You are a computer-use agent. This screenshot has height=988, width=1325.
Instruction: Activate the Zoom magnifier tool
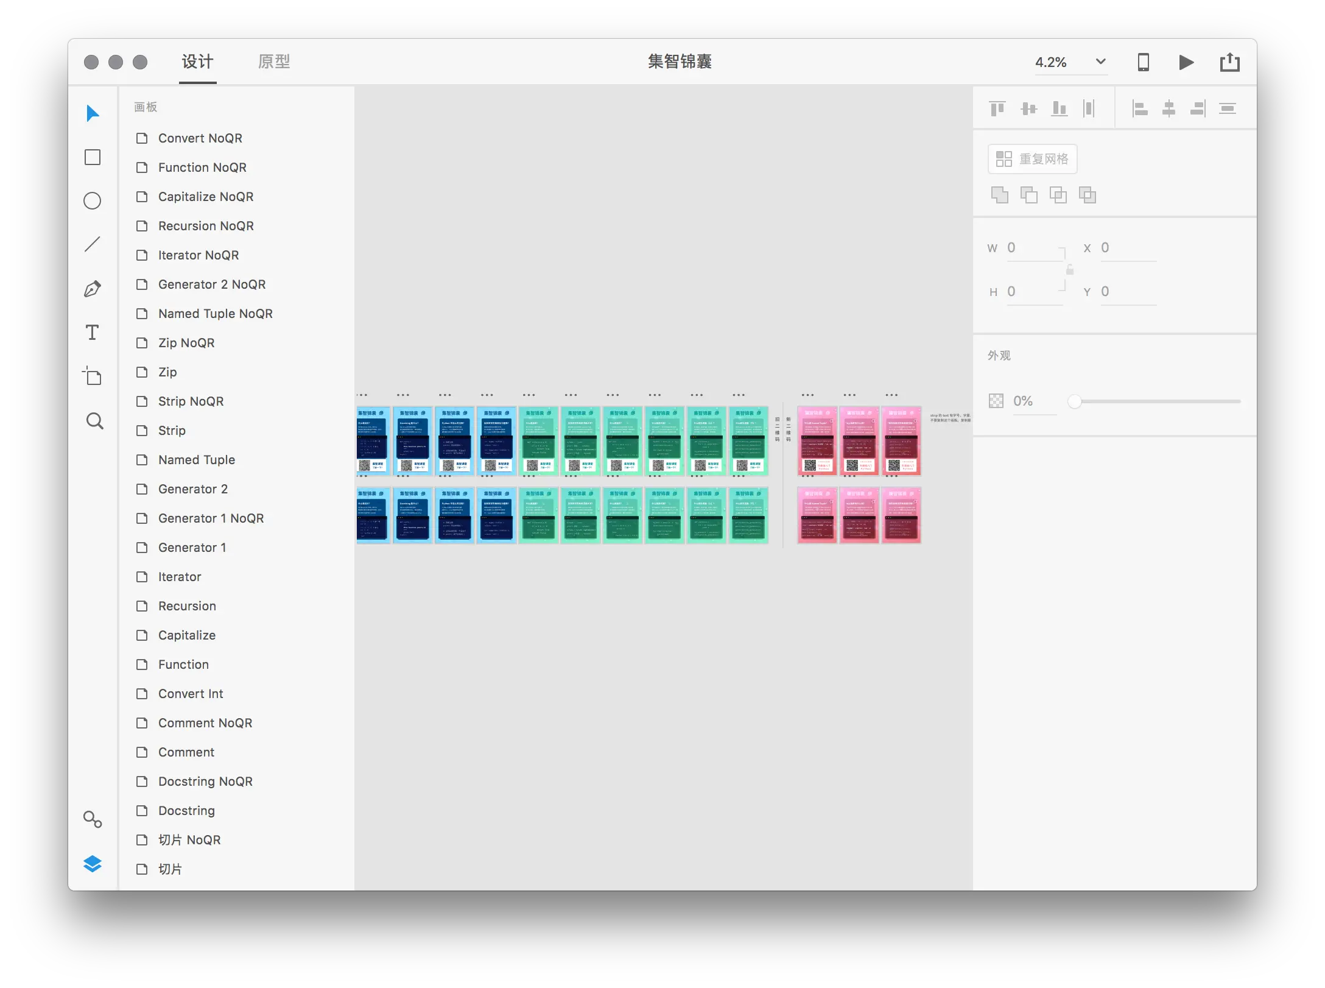click(94, 421)
